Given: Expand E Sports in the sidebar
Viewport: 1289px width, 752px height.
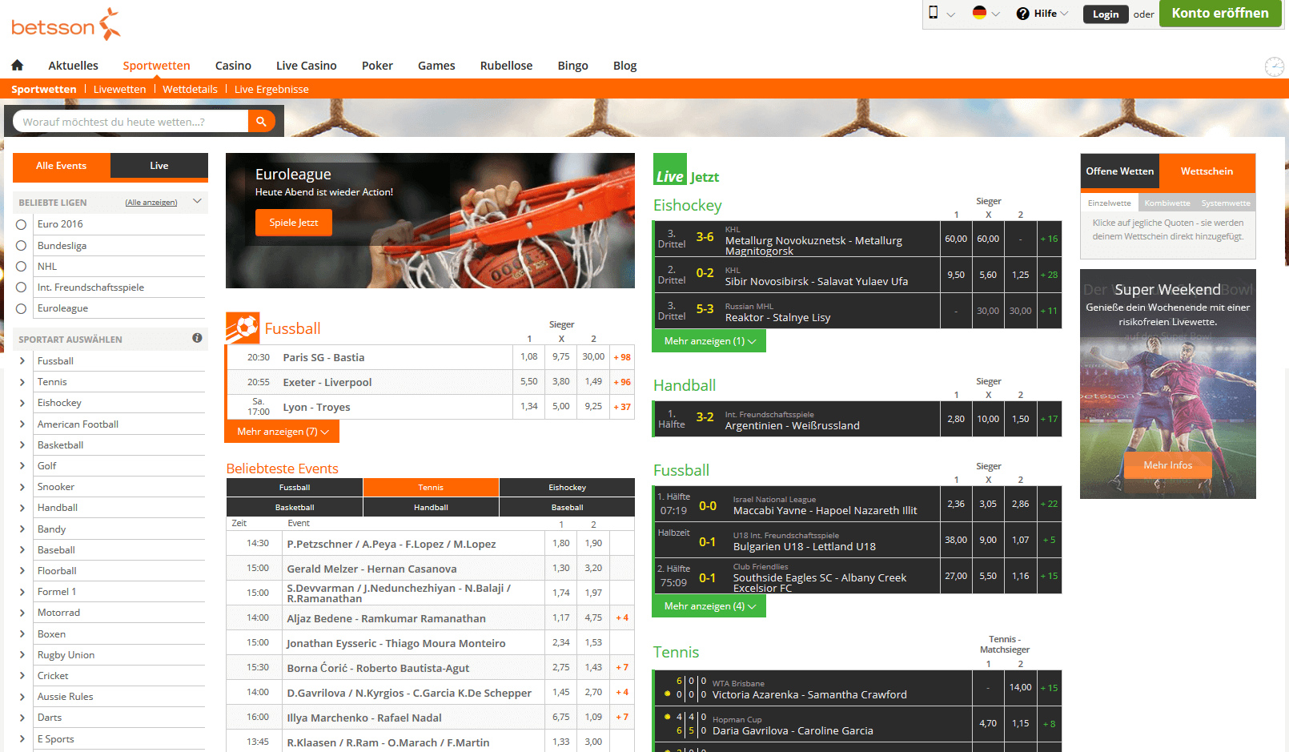Looking at the screenshot, I should (x=22, y=739).
